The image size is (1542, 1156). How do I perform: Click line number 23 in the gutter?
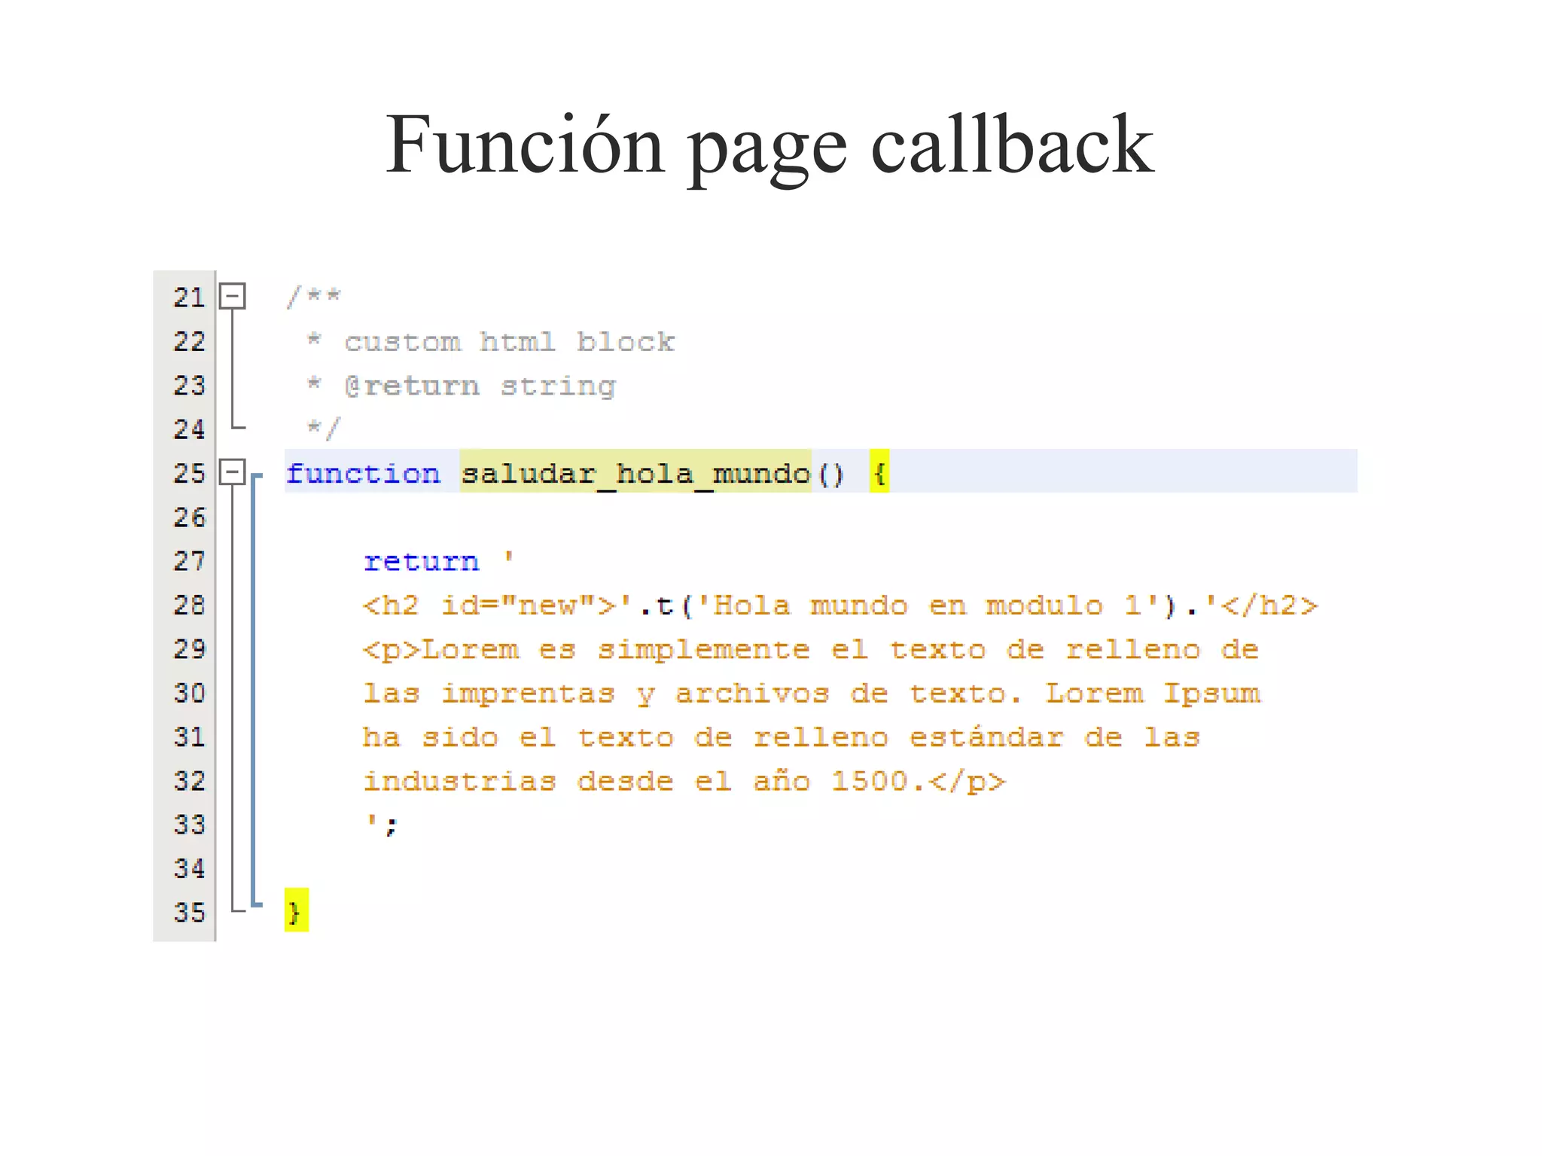tap(189, 386)
